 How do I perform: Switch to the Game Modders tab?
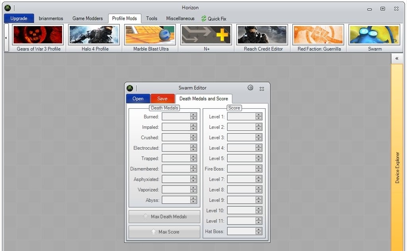coord(88,18)
